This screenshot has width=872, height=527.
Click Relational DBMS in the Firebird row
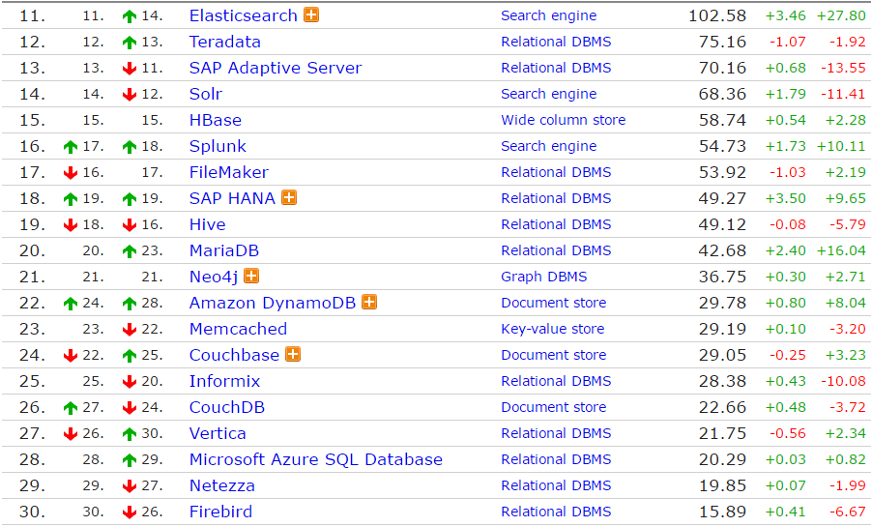556,512
